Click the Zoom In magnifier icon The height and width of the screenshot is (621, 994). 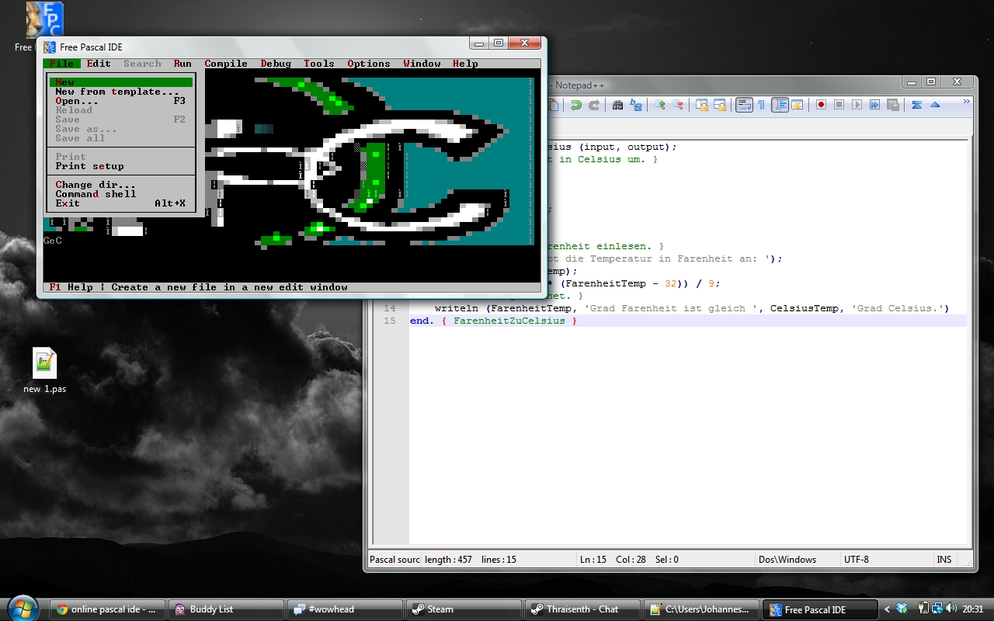[x=659, y=105]
